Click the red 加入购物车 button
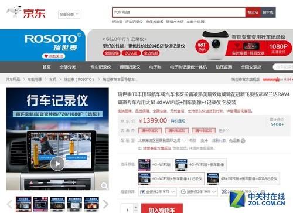The image size is (293, 213). tap(162, 208)
